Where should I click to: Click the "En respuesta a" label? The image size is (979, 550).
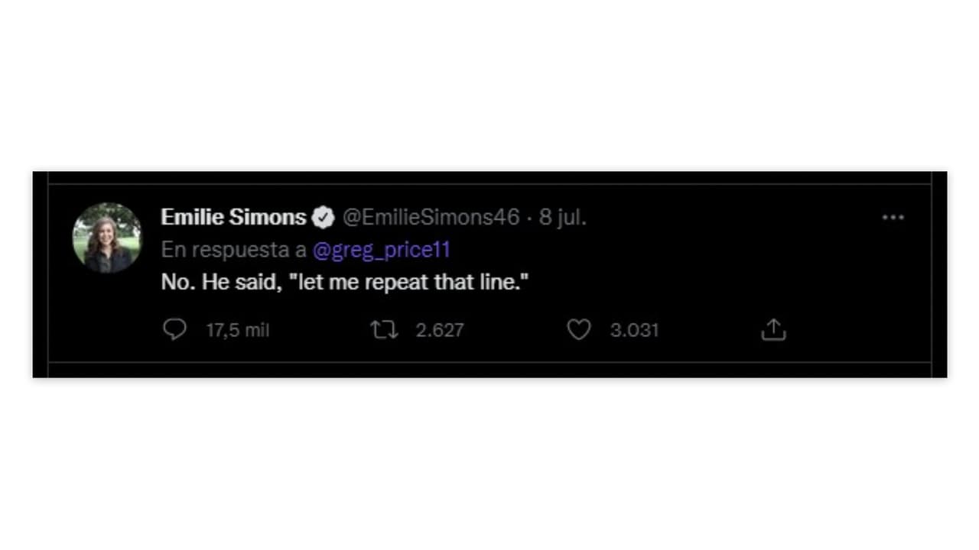coord(233,251)
